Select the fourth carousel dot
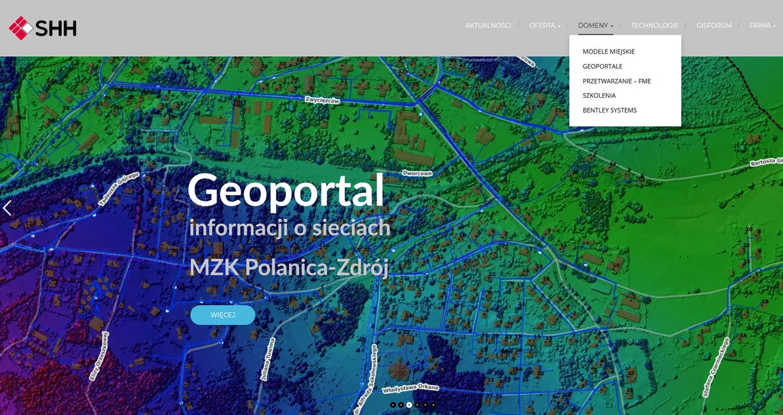This screenshot has height=415, width=783. (417, 405)
